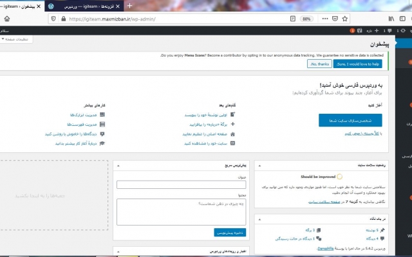Click the plus تازه new content item
The image size is (412, 257).
pyautogui.click(x=373, y=31)
